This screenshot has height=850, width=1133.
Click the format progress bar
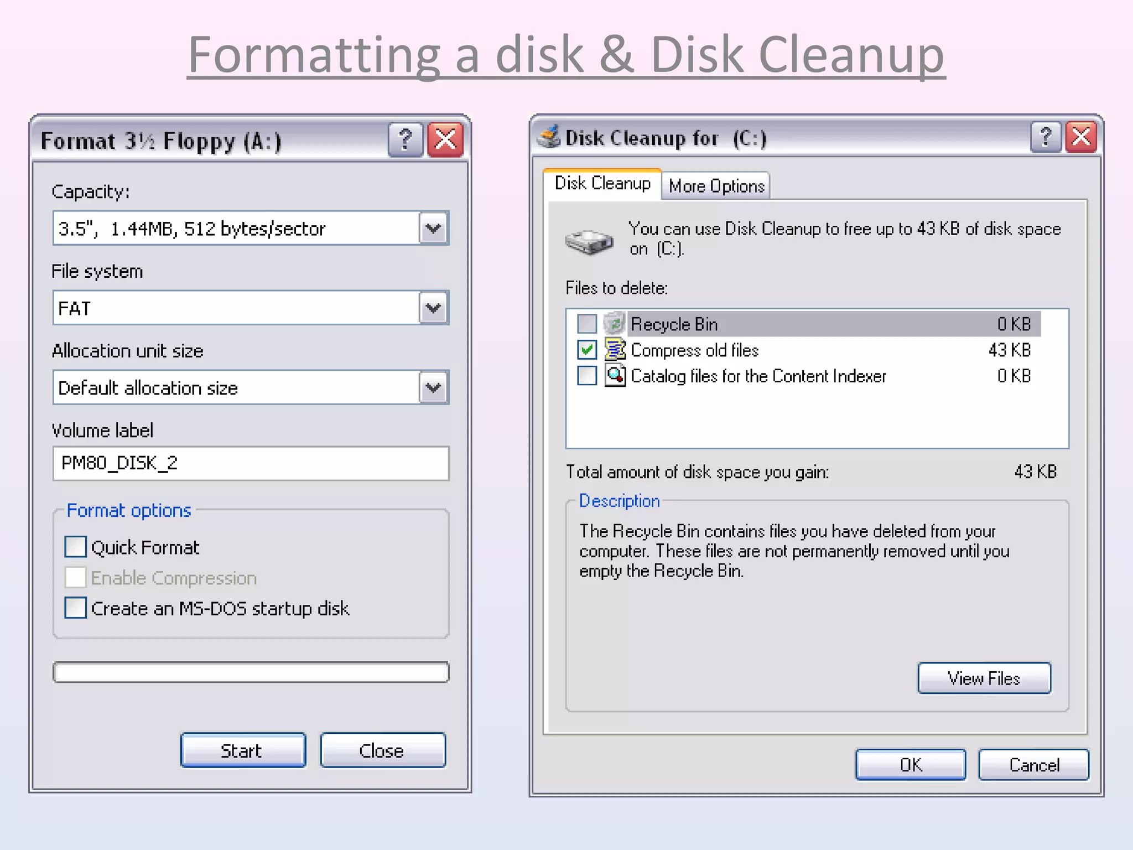251,672
